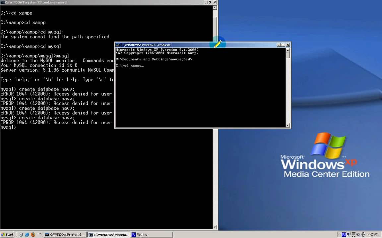Click the front cmd.exe title bar text
Screen dimensions: 382x238
point(146,45)
